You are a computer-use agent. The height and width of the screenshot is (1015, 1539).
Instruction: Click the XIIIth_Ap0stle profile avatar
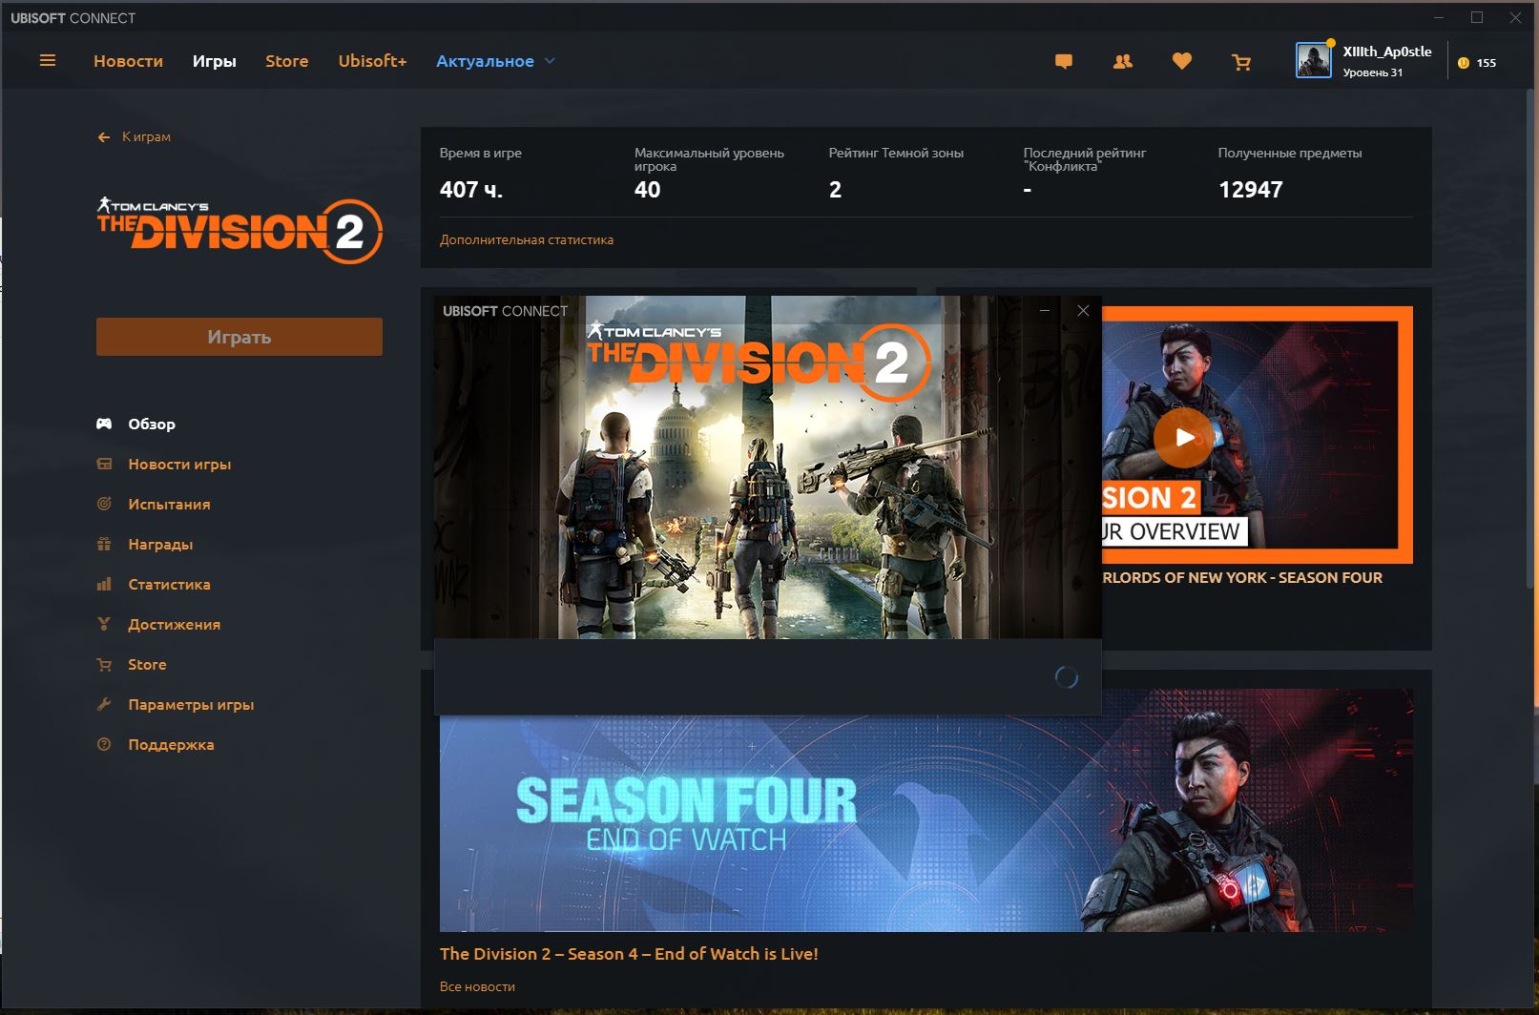coord(1314,60)
